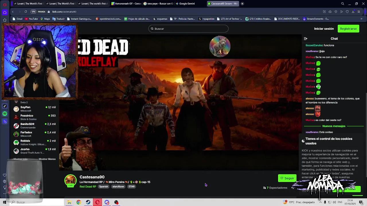Open Steam from the taskbar
Viewport: 367px width, 206px height.
[x=88, y=202]
